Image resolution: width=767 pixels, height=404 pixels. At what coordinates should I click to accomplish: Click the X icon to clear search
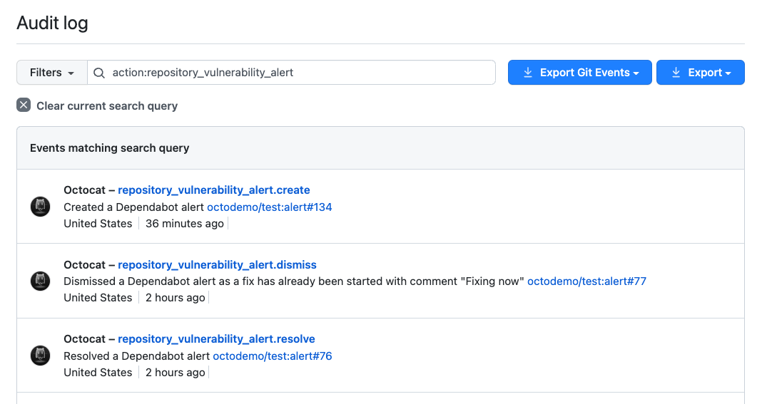(24, 105)
